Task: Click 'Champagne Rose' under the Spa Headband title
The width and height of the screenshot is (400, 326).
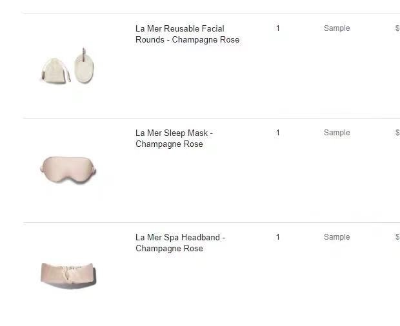Action: (x=169, y=248)
